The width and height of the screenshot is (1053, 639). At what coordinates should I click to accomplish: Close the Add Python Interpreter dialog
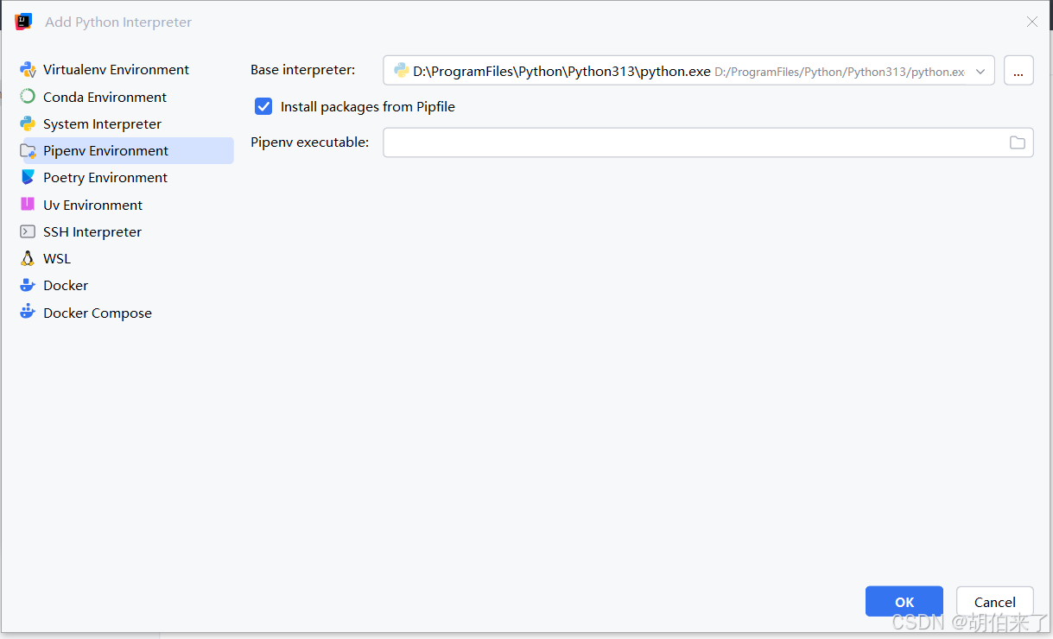click(1031, 22)
